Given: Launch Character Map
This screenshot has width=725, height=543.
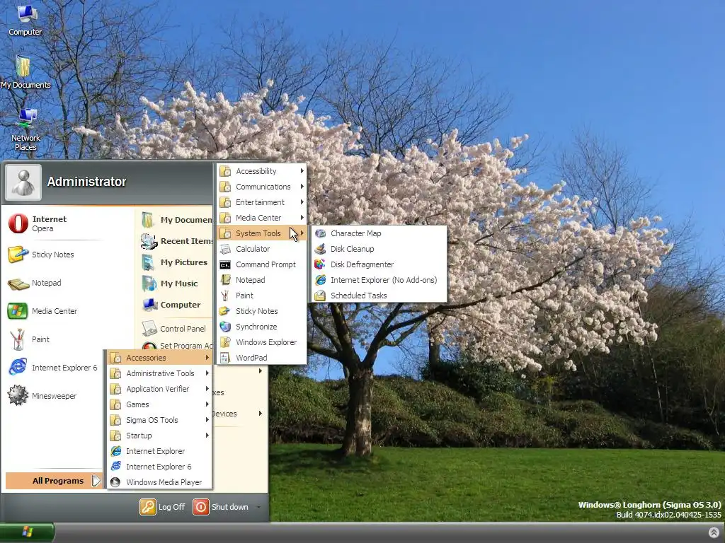Looking at the screenshot, I should (379, 233).
